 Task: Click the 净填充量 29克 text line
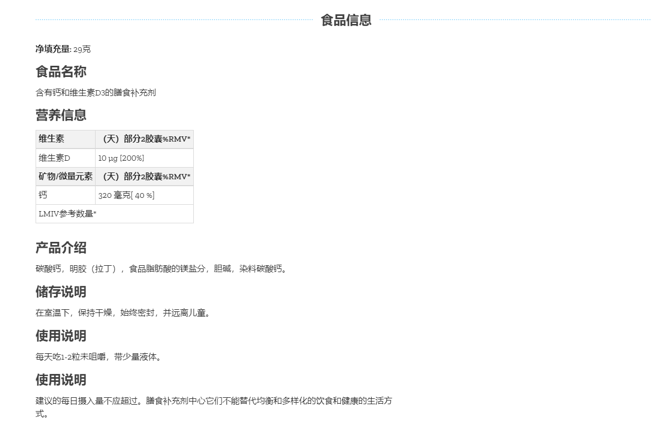63,49
